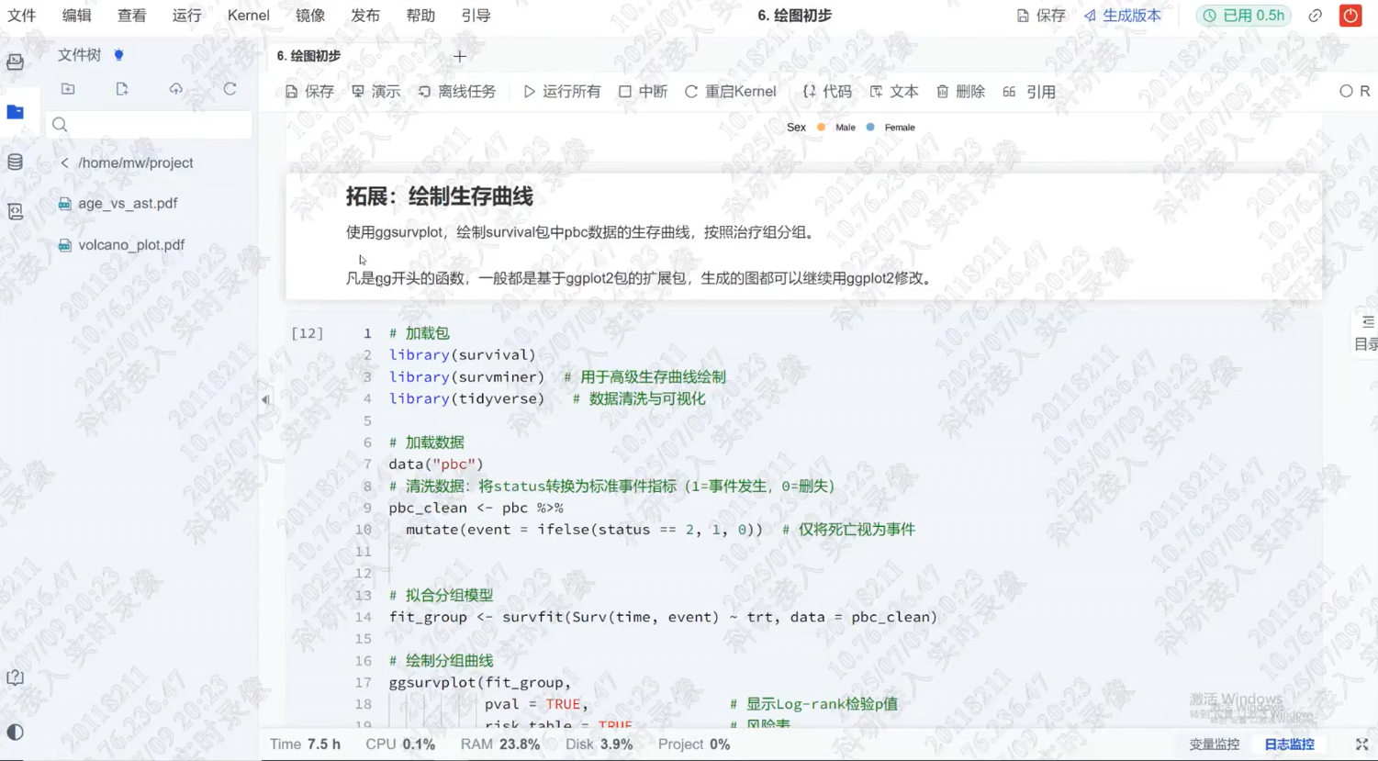Click Time 7.5 h status entry
The width and height of the screenshot is (1378, 761).
305,744
